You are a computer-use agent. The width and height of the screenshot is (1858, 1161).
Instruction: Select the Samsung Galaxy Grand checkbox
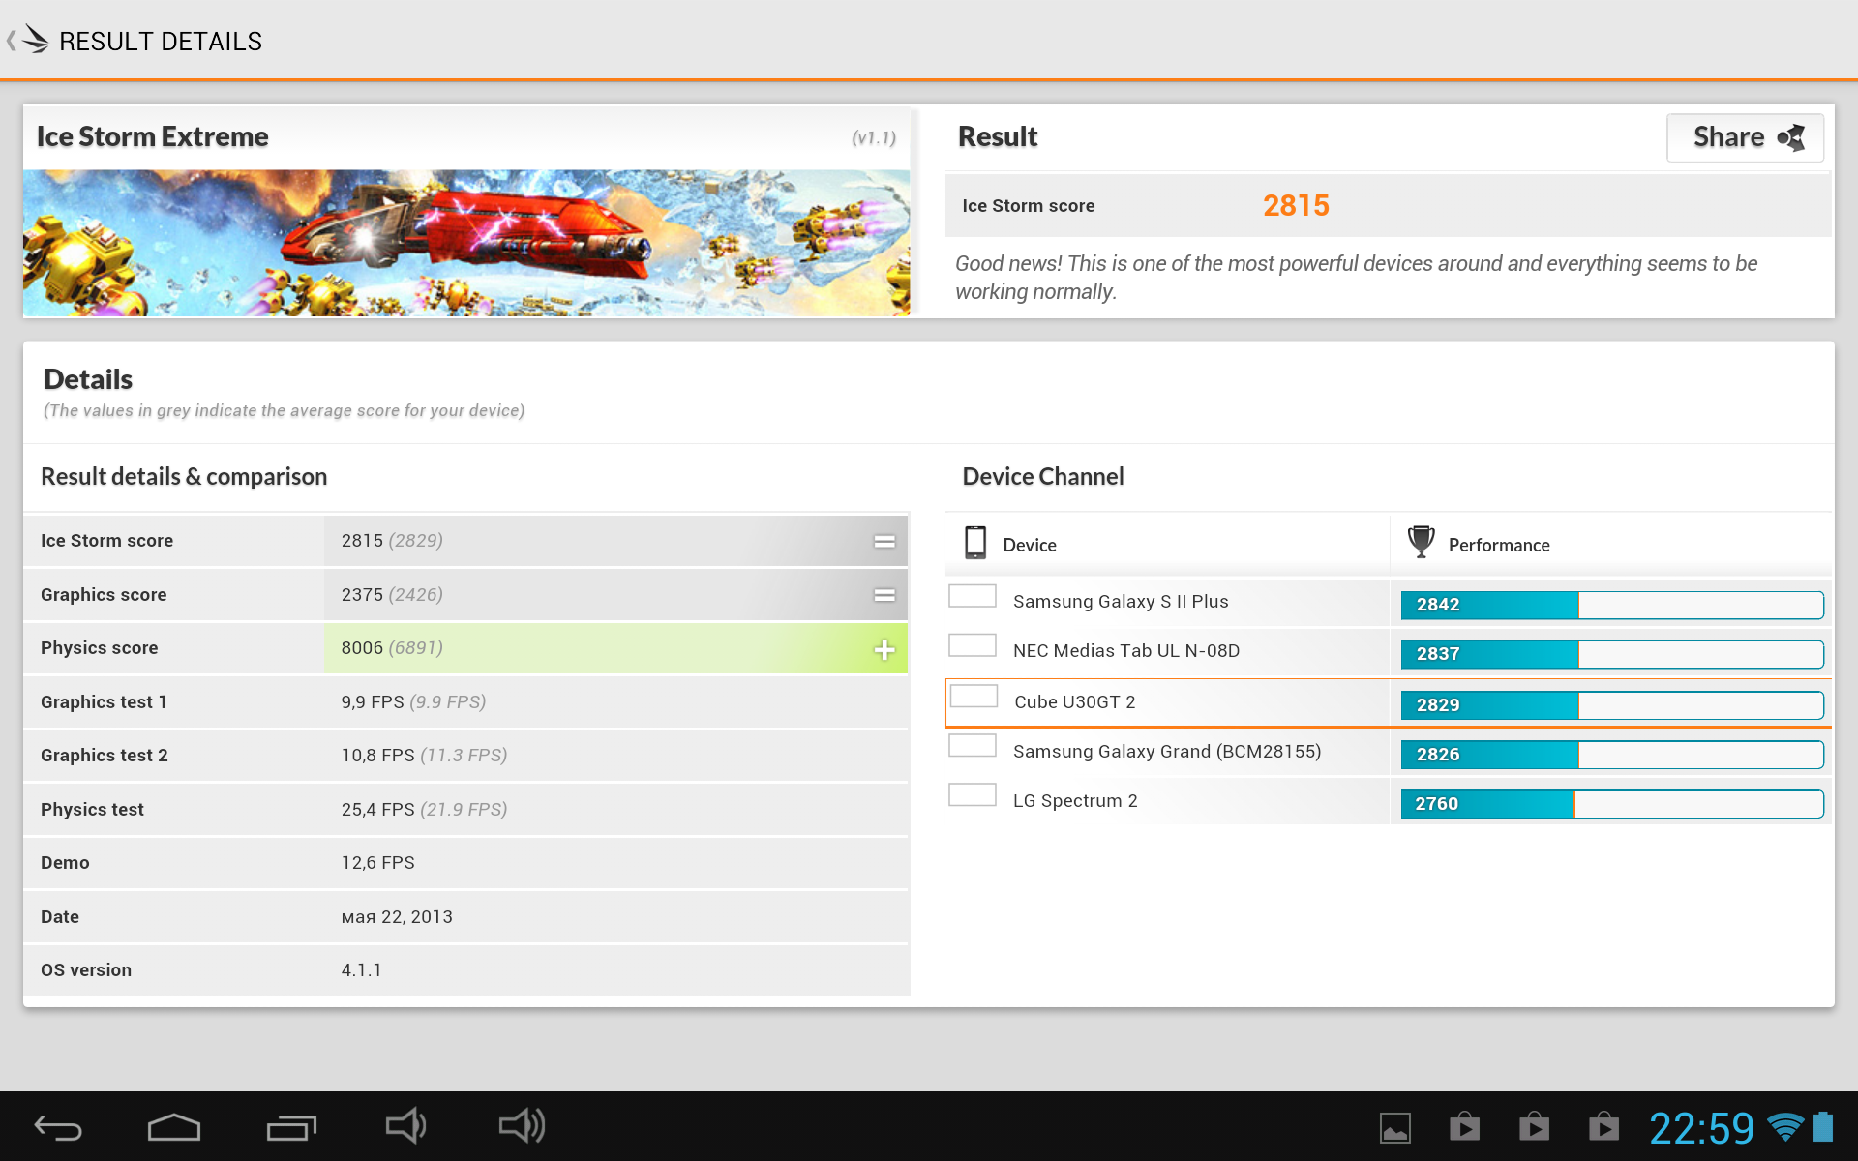[x=973, y=746]
